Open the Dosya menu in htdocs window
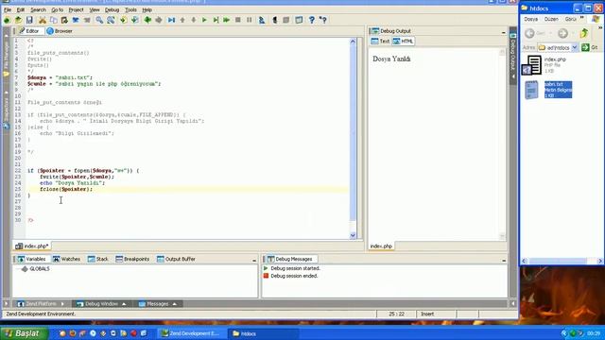The height and width of the screenshot is (340, 605). coord(531,19)
